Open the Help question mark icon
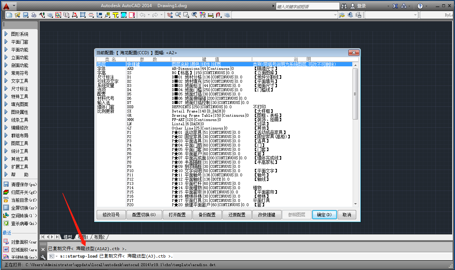 click(x=420, y=6)
